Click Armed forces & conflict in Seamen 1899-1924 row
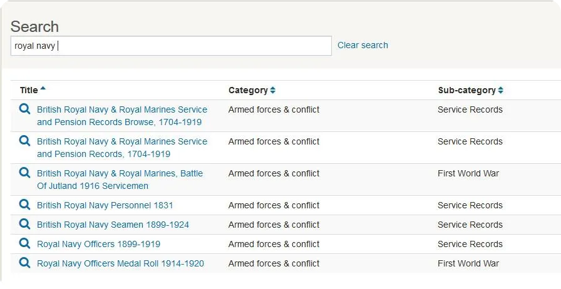This screenshot has height=289, width=561. pos(274,225)
